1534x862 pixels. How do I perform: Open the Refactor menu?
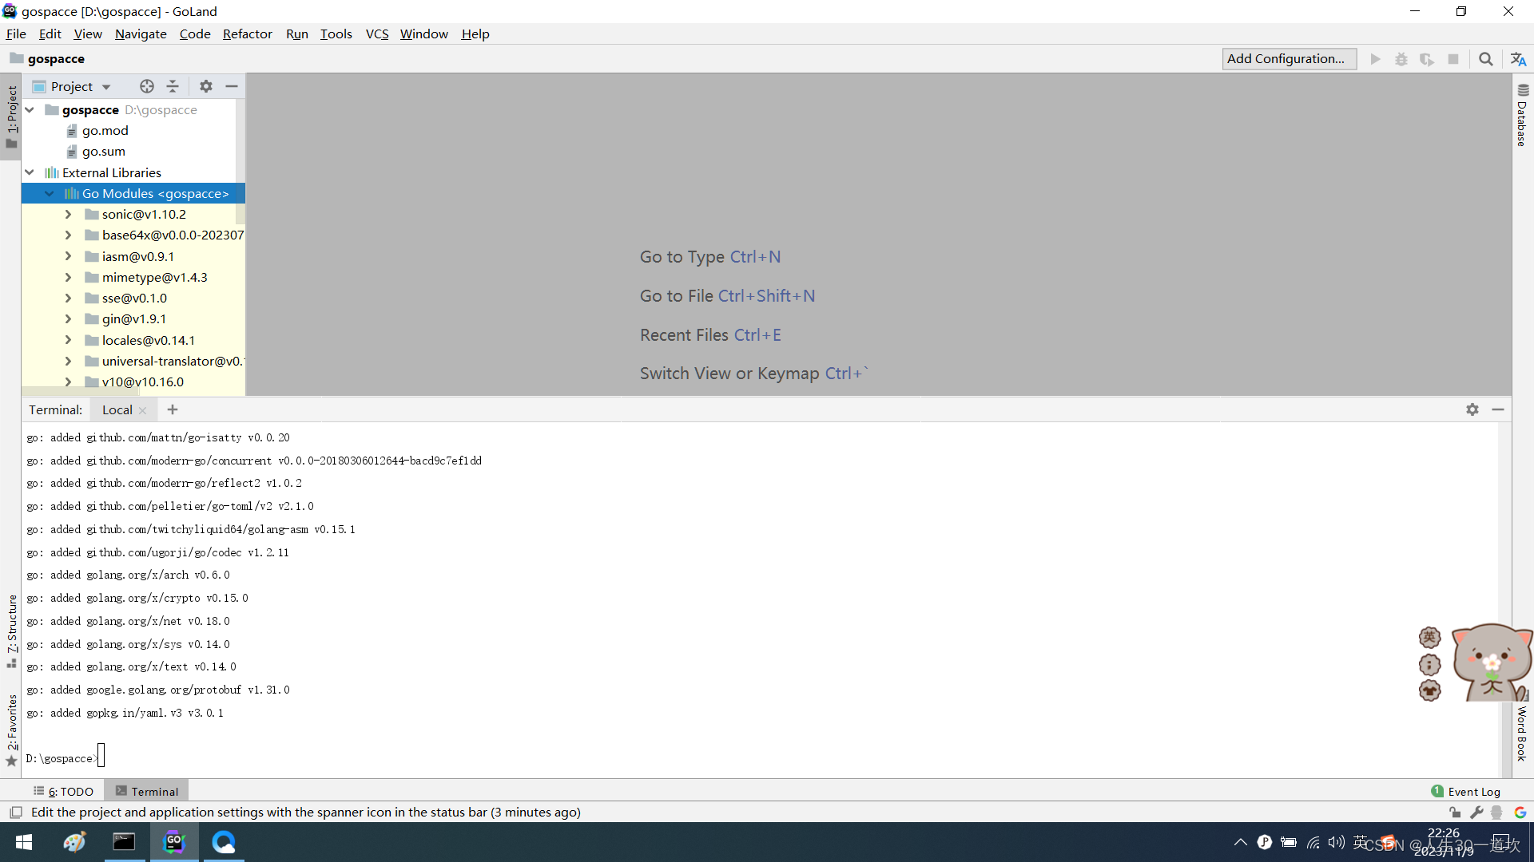pyautogui.click(x=247, y=34)
